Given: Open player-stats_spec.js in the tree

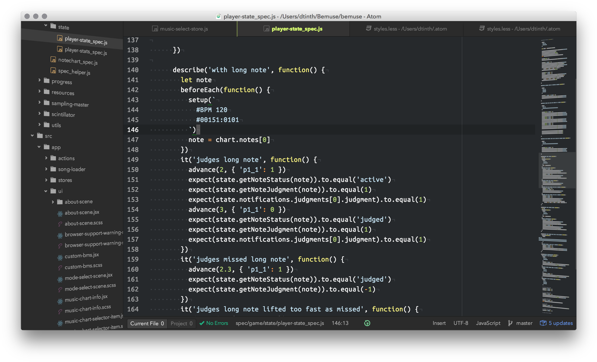Looking at the screenshot, I should click(x=86, y=51).
